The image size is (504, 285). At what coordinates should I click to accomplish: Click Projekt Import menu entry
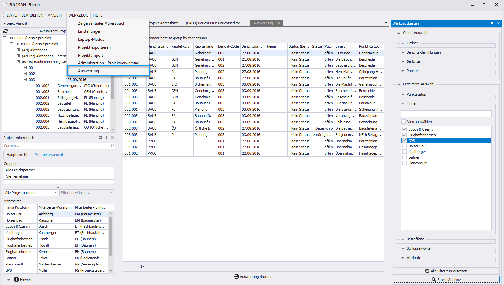[x=108, y=55]
